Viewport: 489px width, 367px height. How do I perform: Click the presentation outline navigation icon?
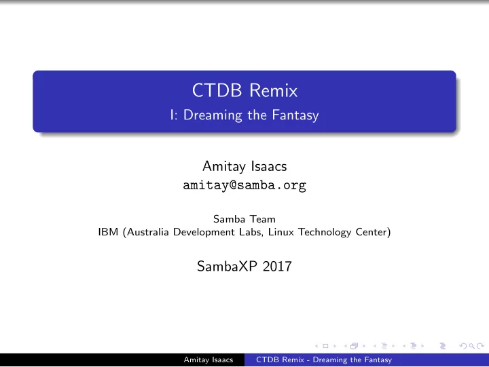click(443, 346)
